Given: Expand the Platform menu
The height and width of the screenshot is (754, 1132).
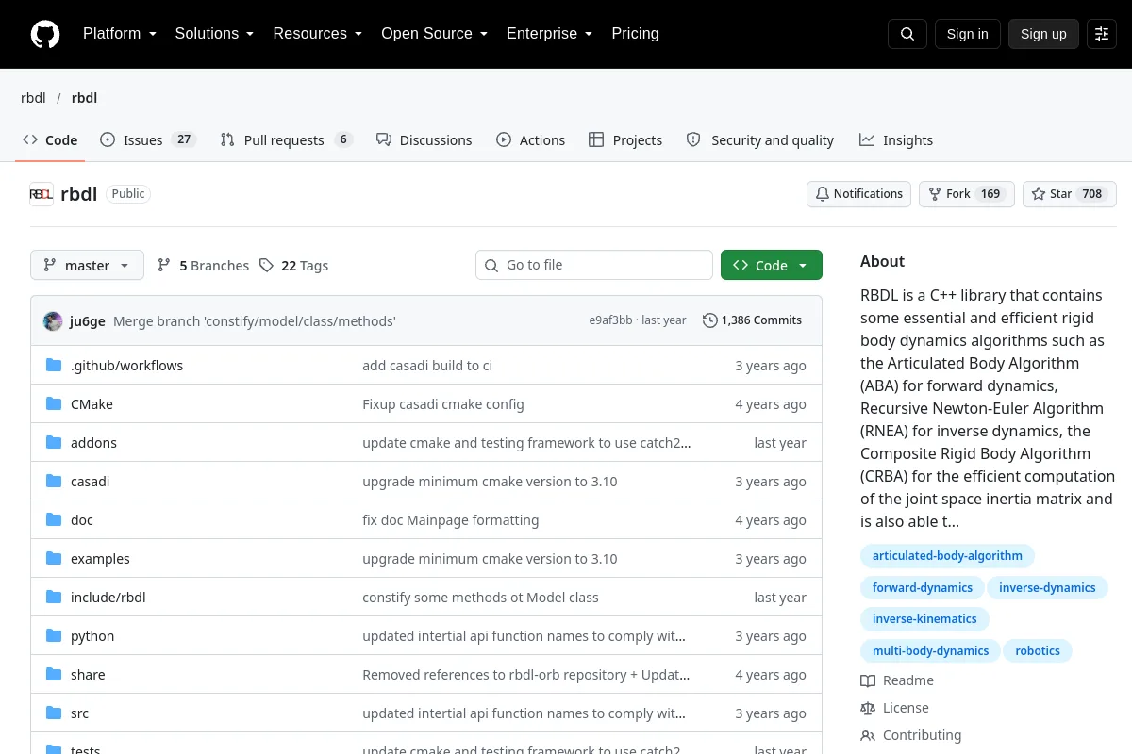Looking at the screenshot, I should pos(119,34).
